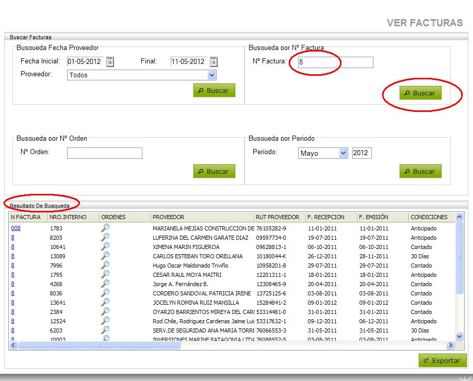This screenshot has height=381, width=473.
Task: View orders for internal number 10641
Action: point(105,246)
